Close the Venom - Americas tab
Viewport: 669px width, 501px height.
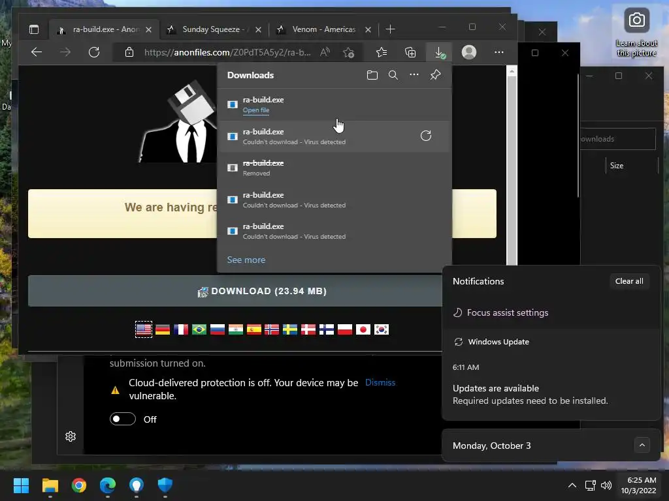click(368, 29)
